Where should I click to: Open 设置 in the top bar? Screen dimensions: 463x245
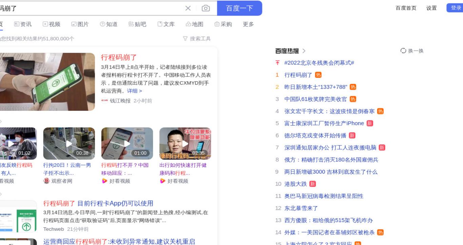[x=431, y=8]
